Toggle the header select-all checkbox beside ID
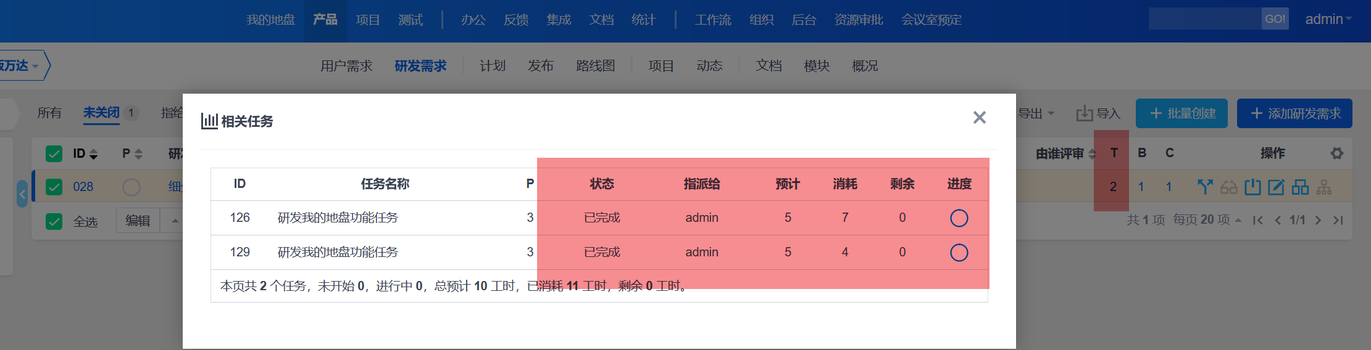This screenshot has height=350, width=1371. click(54, 153)
